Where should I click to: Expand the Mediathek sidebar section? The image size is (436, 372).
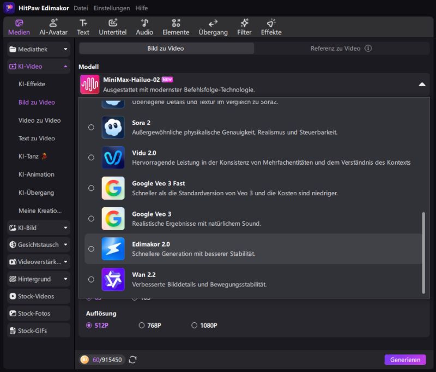tap(66, 49)
